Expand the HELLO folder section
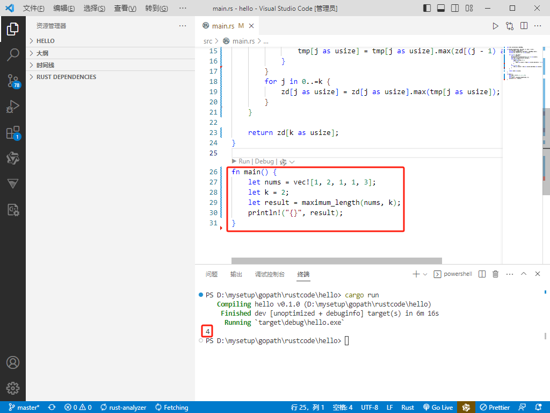 point(111,41)
